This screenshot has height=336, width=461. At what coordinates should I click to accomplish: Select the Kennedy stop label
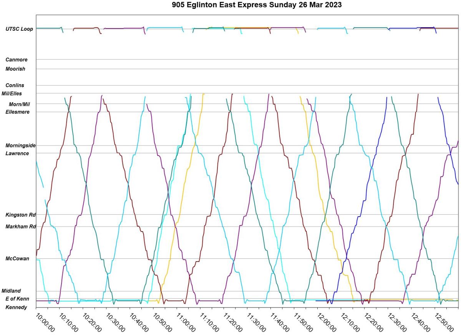(x=16, y=307)
